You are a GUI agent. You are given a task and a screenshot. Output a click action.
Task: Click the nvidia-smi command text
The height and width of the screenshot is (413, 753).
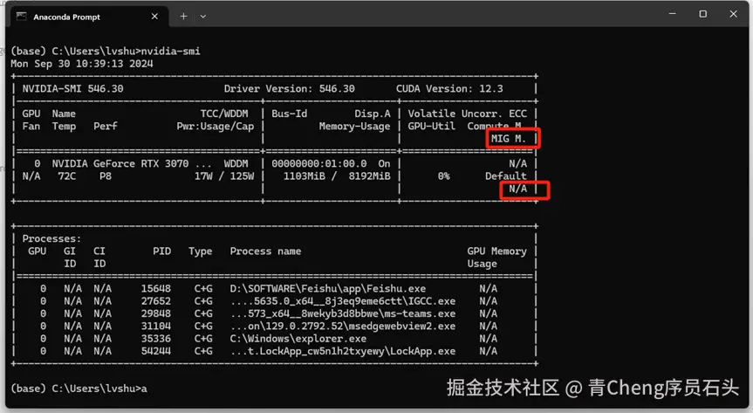pyautogui.click(x=170, y=51)
